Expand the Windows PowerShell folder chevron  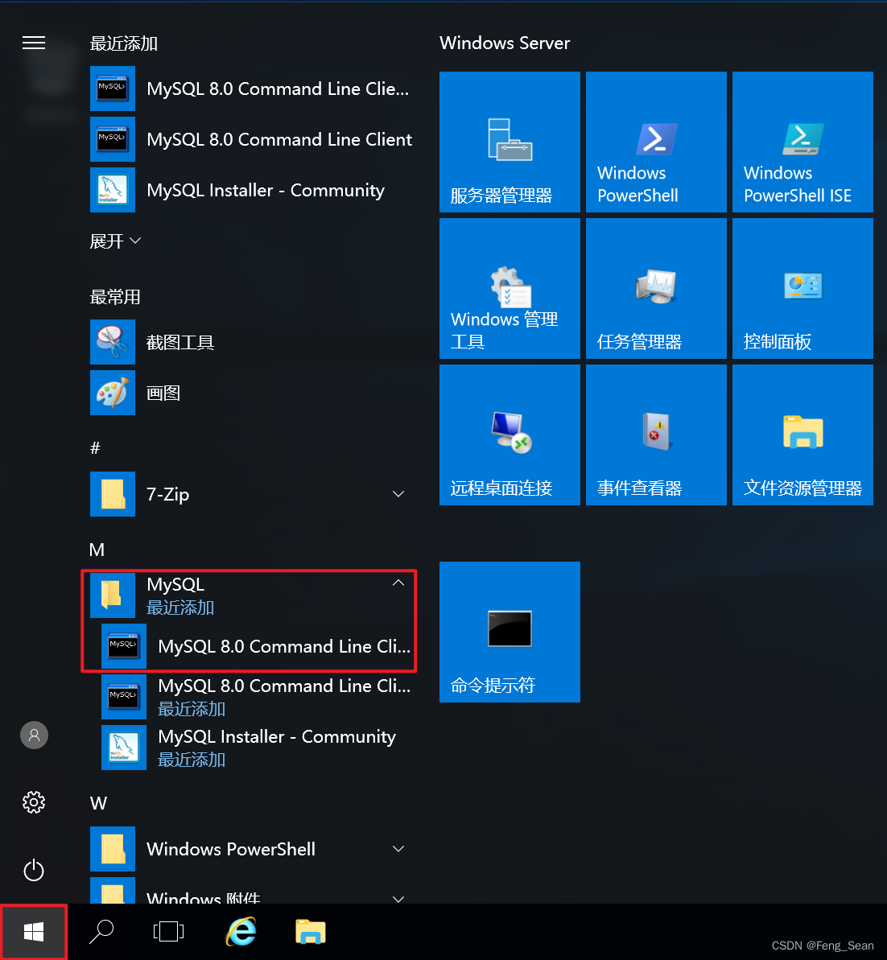[398, 849]
